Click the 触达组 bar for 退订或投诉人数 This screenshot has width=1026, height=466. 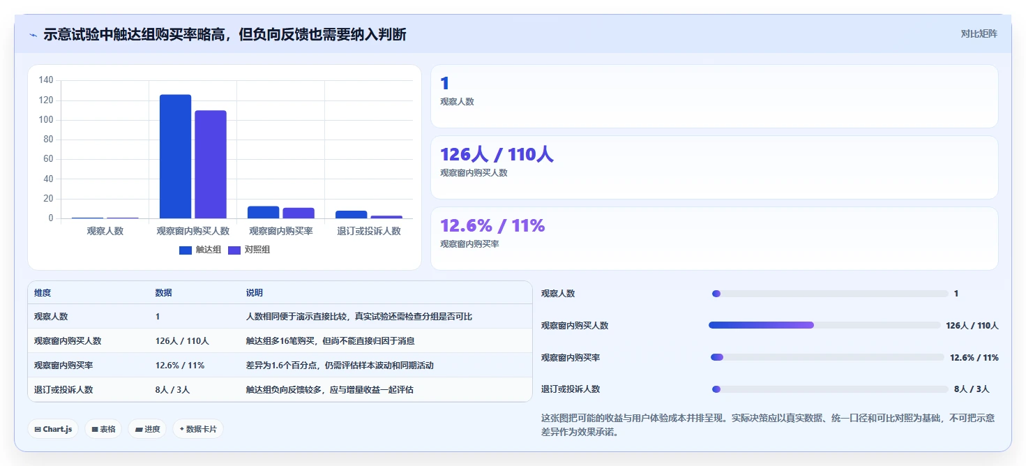pyautogui.click(x=351, y=215)
